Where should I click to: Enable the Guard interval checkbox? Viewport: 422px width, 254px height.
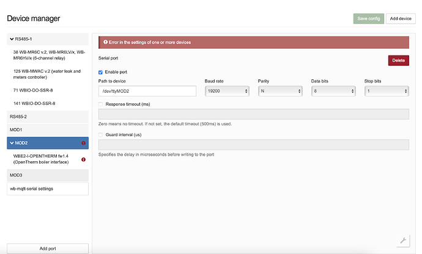click(100, 135)
